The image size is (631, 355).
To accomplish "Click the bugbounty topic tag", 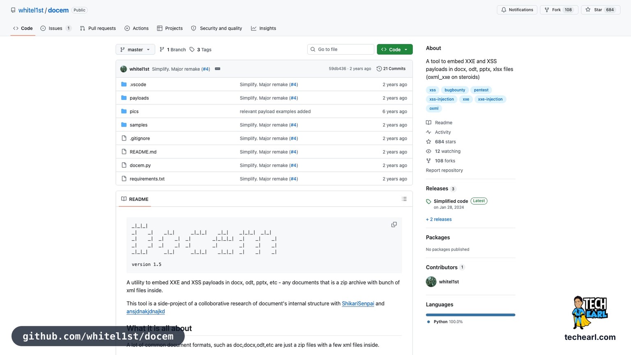I will point(455,90).
